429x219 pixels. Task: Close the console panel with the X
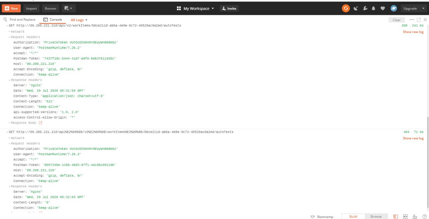click(425, 20)
